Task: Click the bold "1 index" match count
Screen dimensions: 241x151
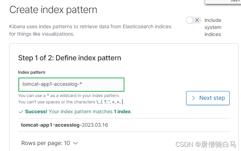Action: [x=122, y=112]
